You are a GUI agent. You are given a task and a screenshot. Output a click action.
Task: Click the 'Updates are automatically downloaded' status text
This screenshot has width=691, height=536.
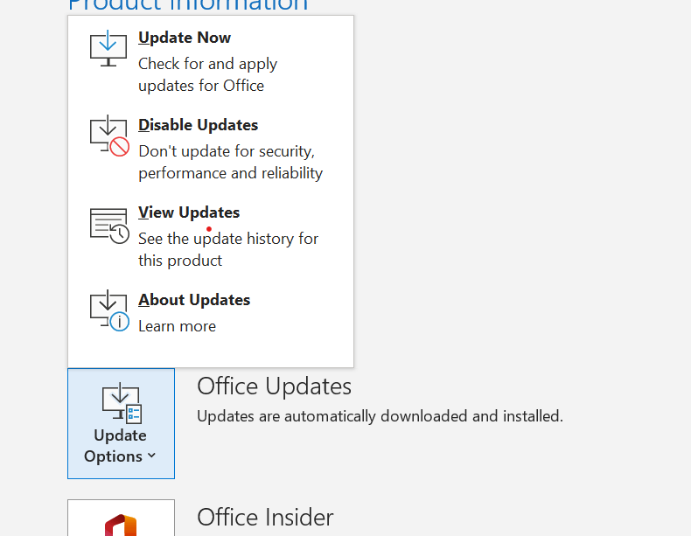380,416
